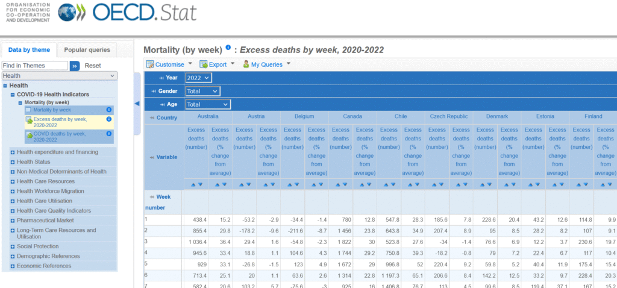Open the Year 2022 dropdown
This screenshot has height=288, width=617.
199,78
